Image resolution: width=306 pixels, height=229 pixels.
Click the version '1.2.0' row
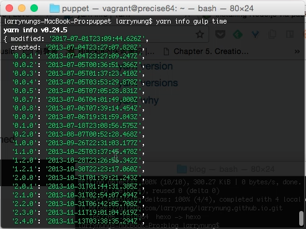pos(78,160)
